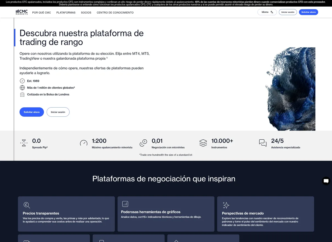Click the heading Plataformas de negociación que inspiran
The height and width of the screenshot is (242, 332).
point(164,179)
